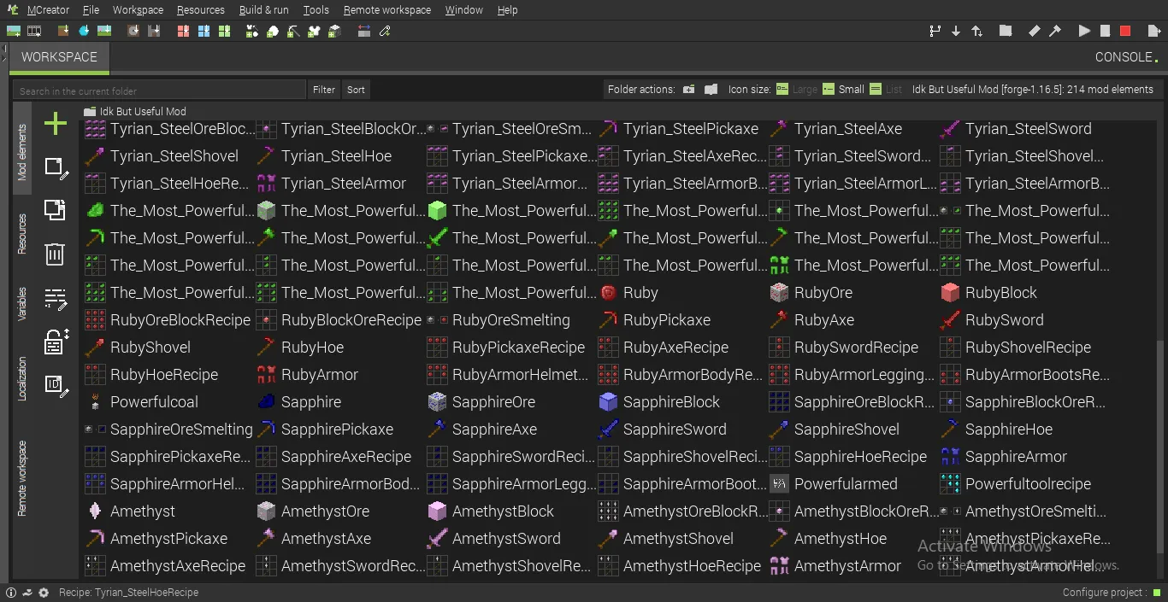Click the new armor texture icon
This screenshot has height=602, width=1168.
pyautogui.click(x=315, y=32)
